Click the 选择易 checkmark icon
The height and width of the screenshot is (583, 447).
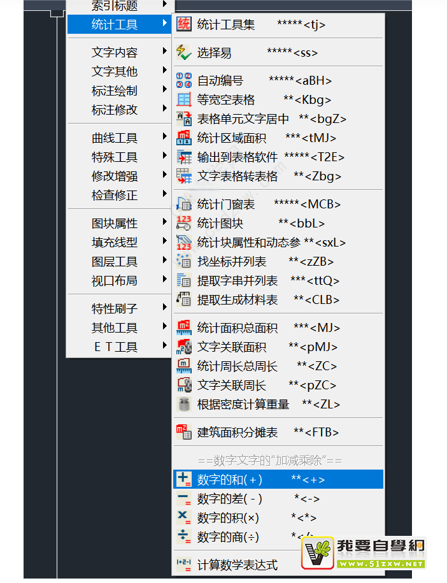[x=183, y=52]
